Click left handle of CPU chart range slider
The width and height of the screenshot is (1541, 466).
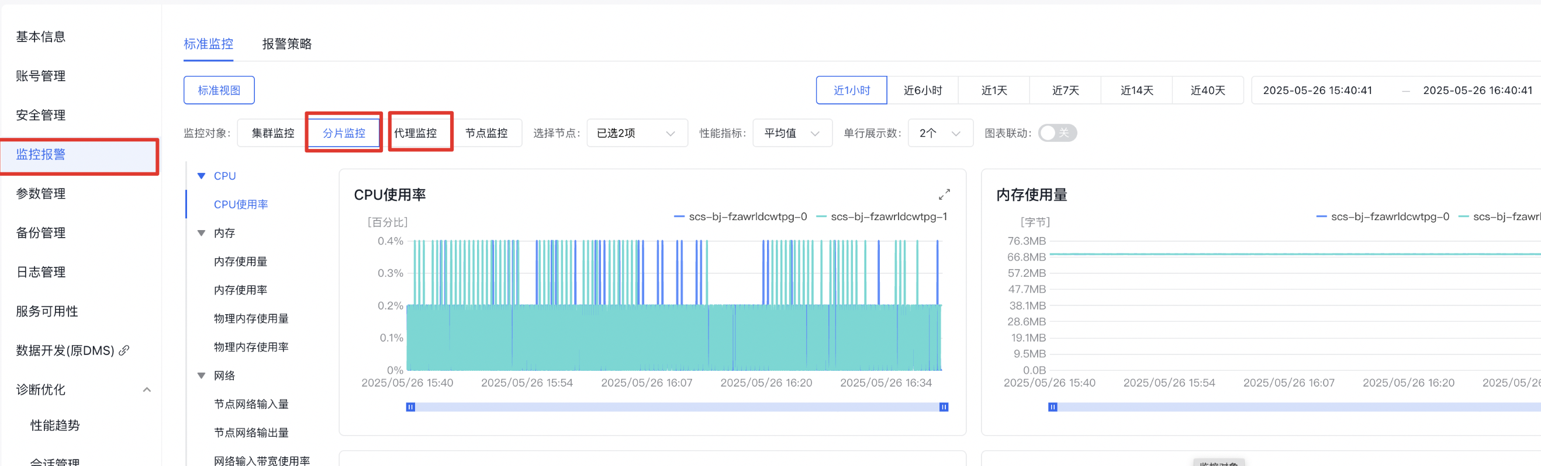(410, 407)
